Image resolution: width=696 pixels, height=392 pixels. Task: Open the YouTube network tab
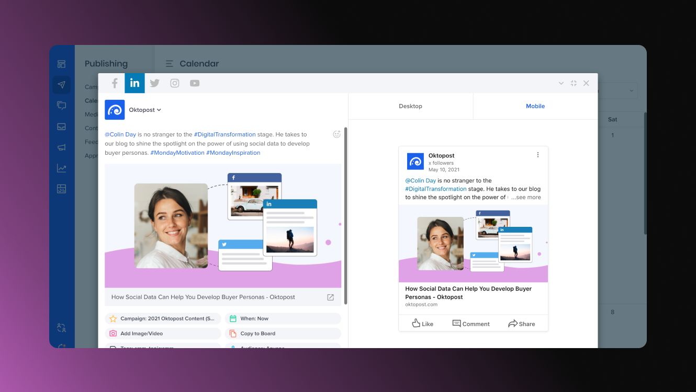click(195, 83)
